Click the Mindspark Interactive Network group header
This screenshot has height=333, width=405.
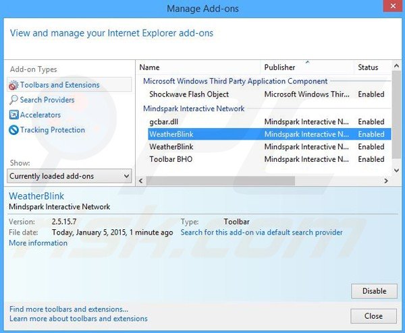pyautogui.click(x=194, y=109)
